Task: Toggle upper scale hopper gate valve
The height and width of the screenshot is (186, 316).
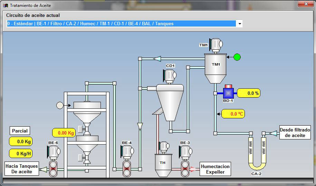Action: click(x=80, y=129)
